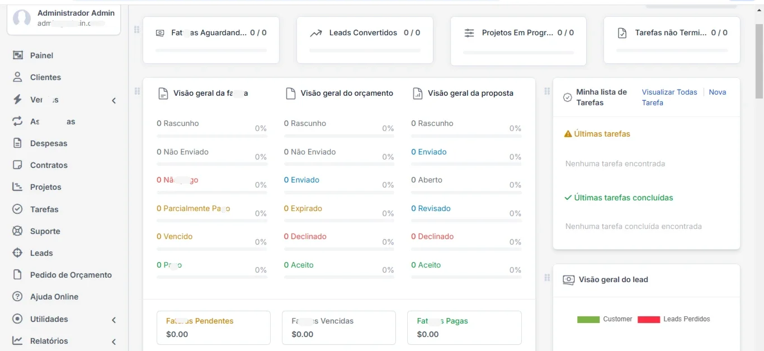This screenshot has height=351, width=764.
Task: Toggle the green Customer legend swatch
Action: tap(588, 319)
